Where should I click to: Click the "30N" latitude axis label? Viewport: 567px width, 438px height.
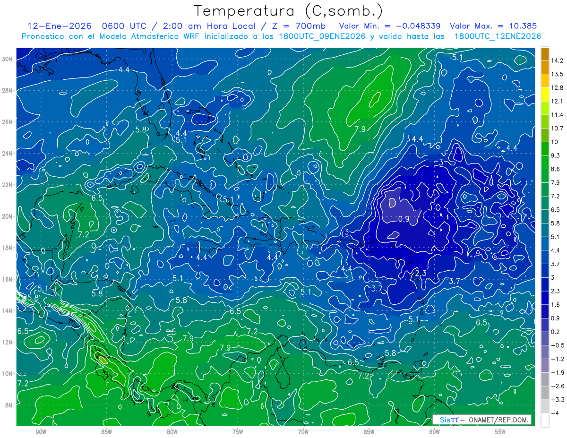[x=8, y=59]
